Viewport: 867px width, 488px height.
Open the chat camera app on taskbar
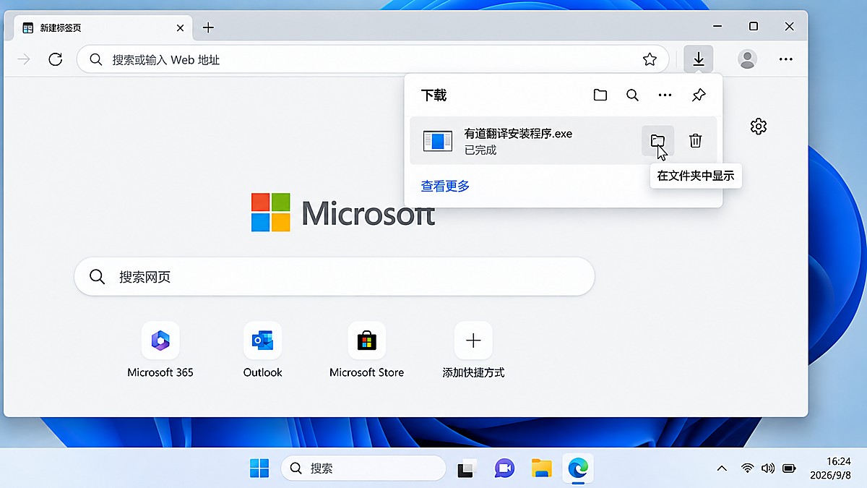point(504,468)
